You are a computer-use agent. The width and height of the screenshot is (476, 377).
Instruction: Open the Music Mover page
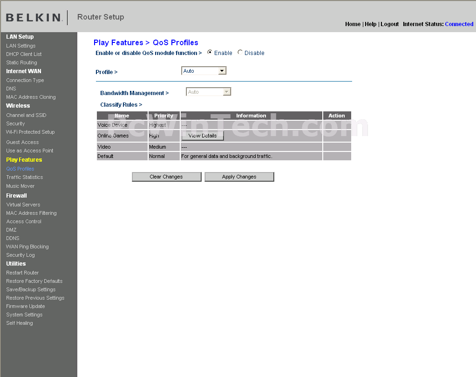pyautogui.click(x=20, y=186)
